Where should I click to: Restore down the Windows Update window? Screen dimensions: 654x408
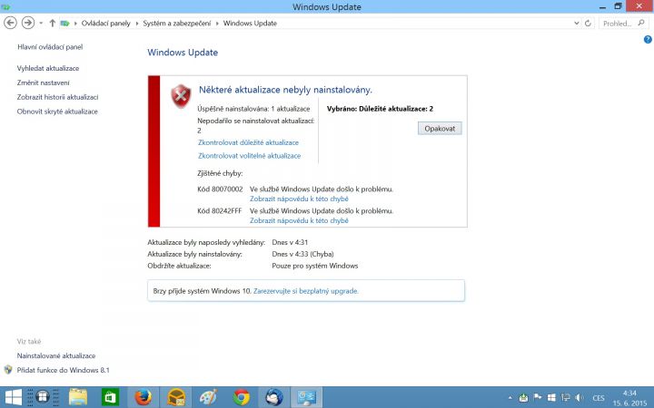tap(619, 6)
